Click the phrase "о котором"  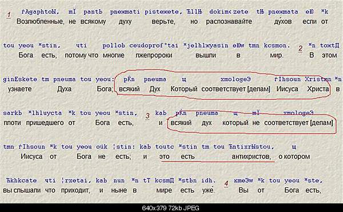[x=294, y=156]
